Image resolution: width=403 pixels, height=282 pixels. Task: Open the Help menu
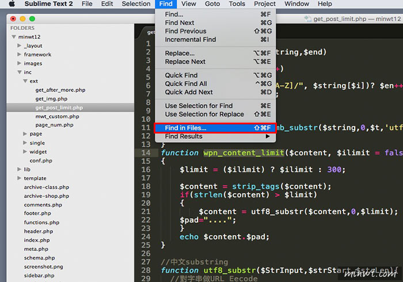[x=325, y=3]
